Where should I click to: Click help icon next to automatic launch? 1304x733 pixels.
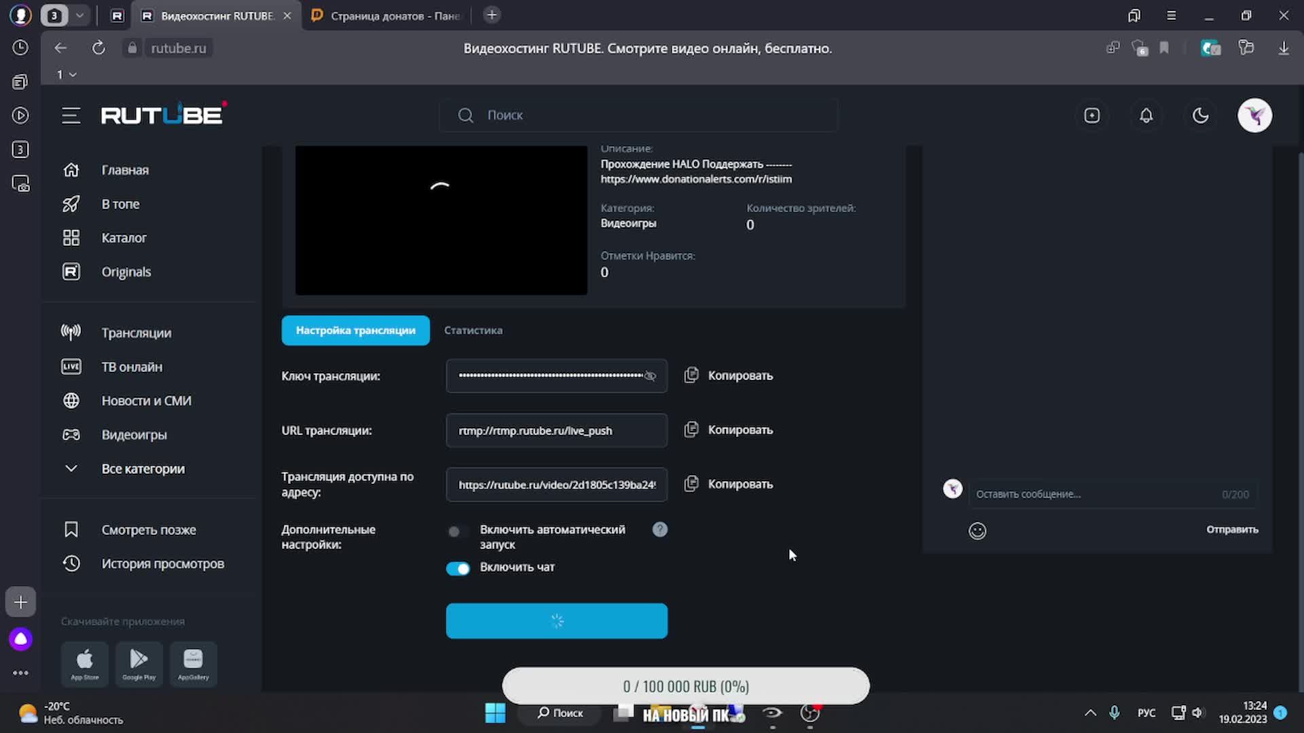coord(659,529)
